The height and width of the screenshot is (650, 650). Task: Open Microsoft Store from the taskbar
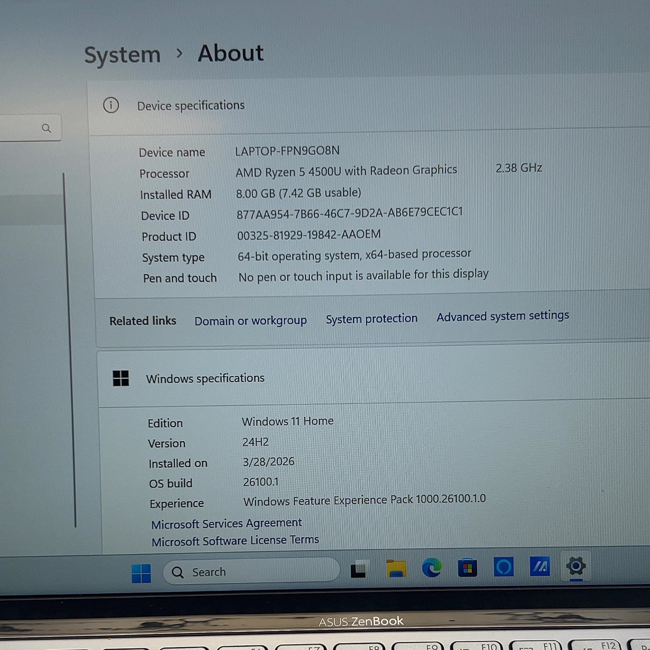467,567
